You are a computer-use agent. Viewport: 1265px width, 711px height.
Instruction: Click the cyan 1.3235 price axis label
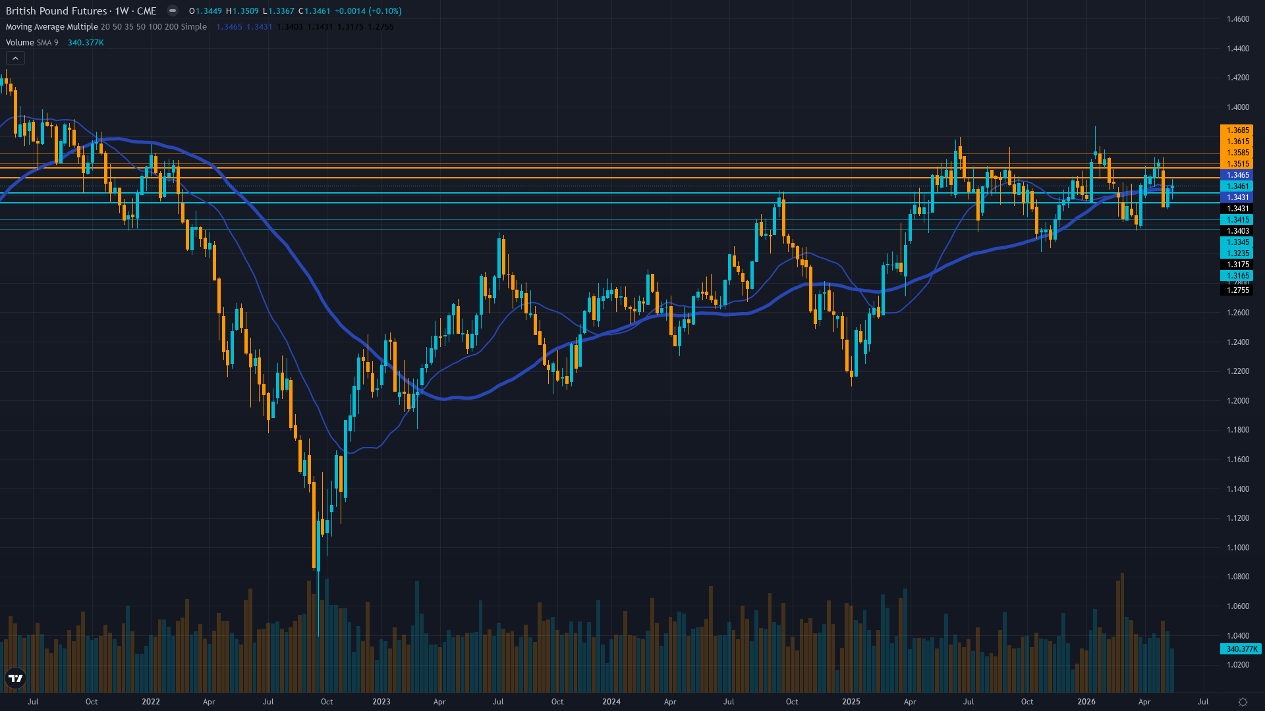(x=1237, y=253)
